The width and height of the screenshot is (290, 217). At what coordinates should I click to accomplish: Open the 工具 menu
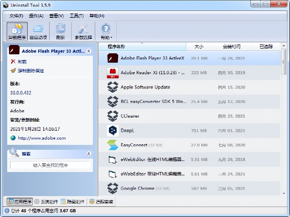click(x=76, y=16)
